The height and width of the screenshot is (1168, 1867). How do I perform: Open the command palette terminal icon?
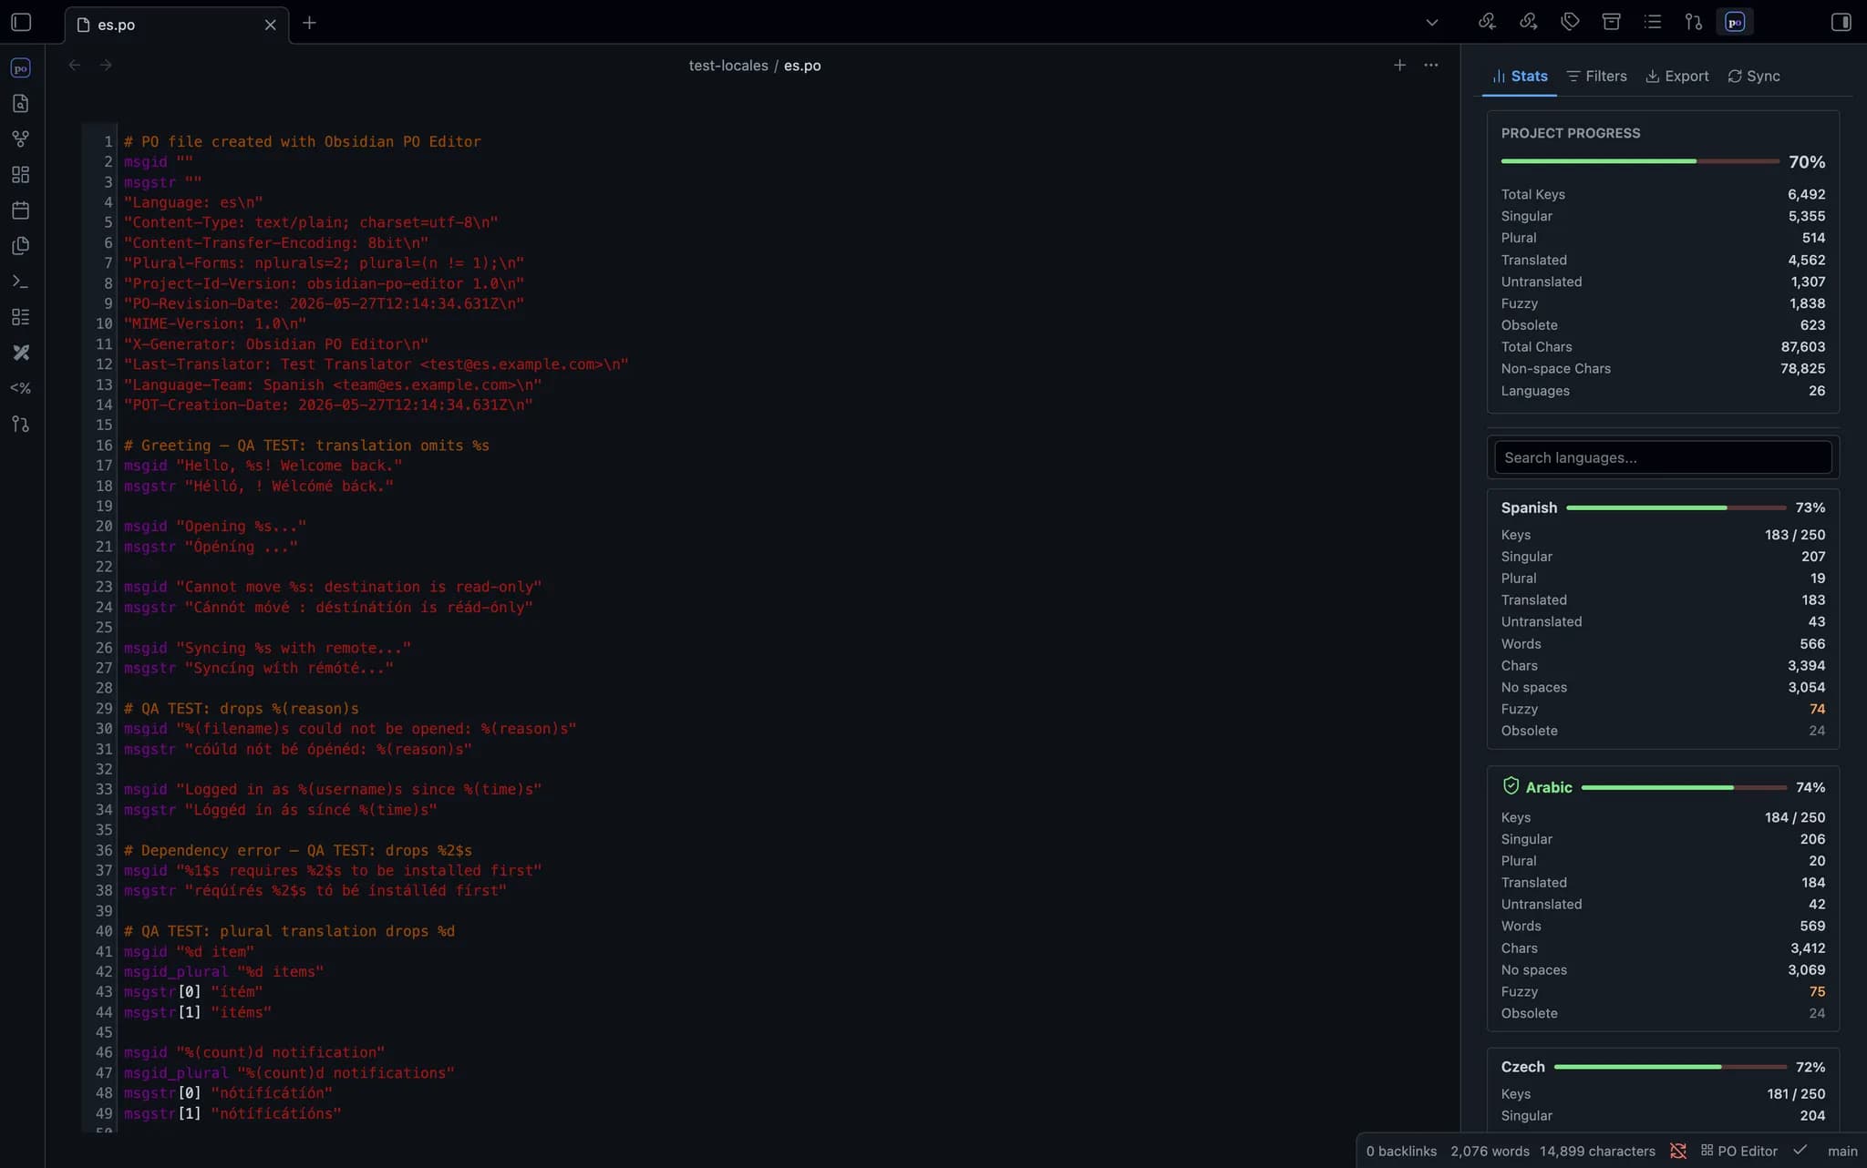(20, 282)
